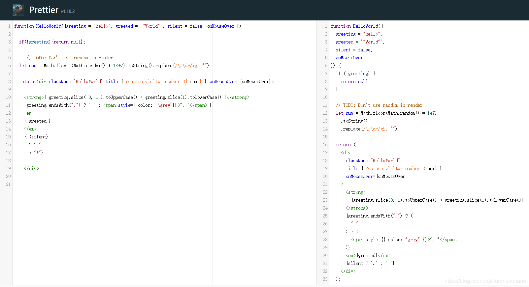The width and height of the screenshot is (529, 287).
Task: Click input line 15 '{ (silent)'
Action: coord(36,137)
